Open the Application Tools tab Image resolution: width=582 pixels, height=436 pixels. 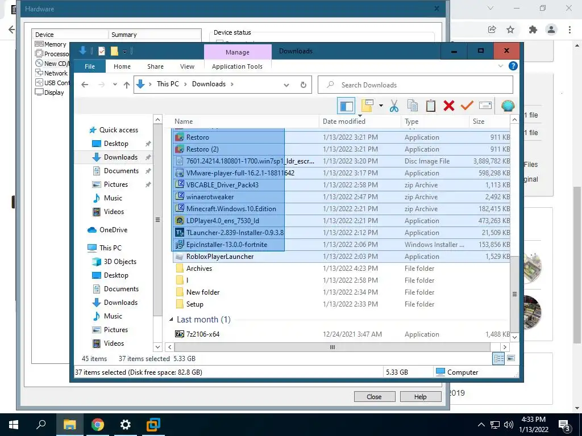pyautogui.click(x=237, y=66)
